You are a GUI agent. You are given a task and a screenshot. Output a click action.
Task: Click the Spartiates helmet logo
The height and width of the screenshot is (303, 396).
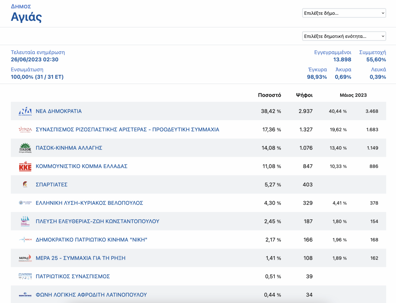(x=25, y=184)
